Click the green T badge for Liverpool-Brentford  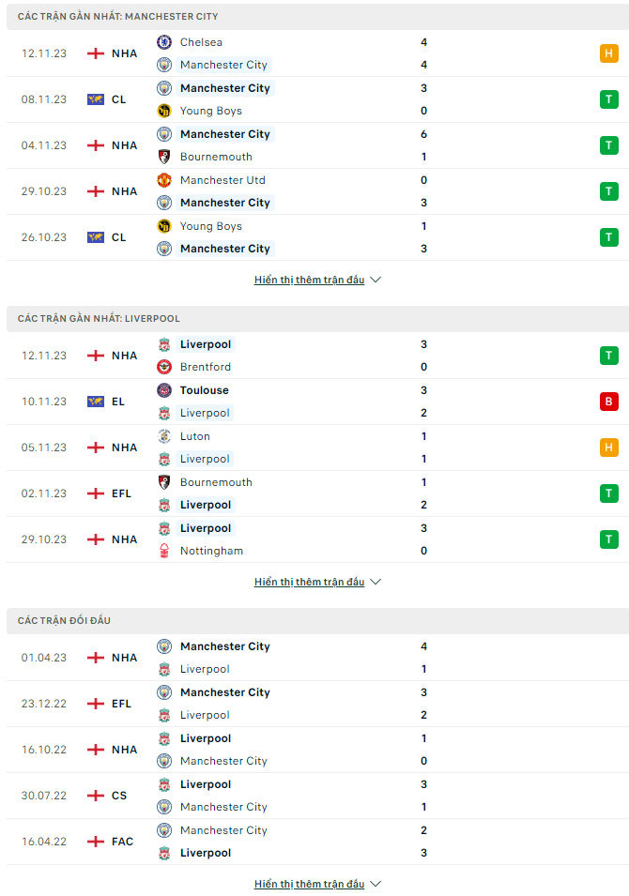click(x=609, y=356)
